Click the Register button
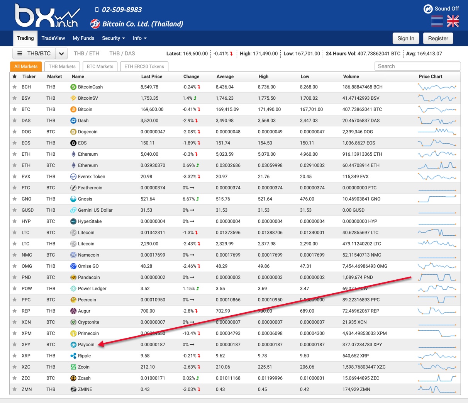This screenshot has width=468, height=403. click(438, 38)
